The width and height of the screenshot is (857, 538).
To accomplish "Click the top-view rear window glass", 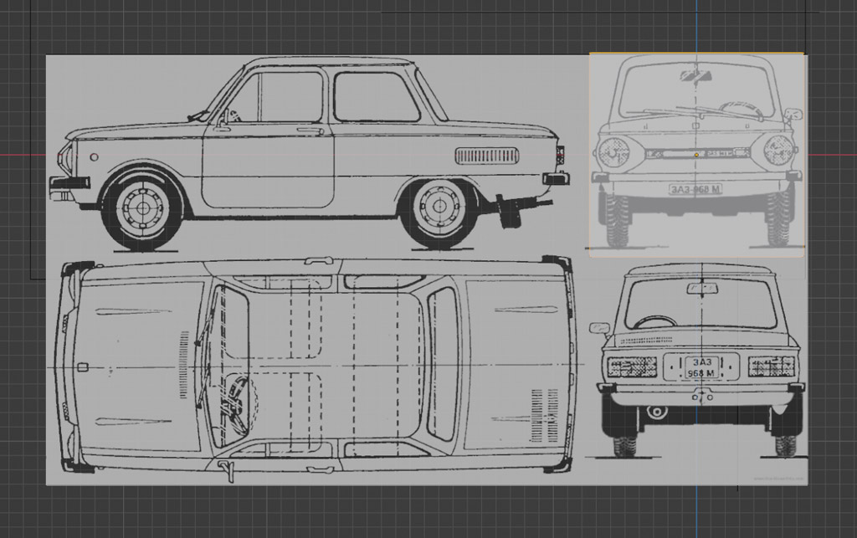I will pos(443,365).
